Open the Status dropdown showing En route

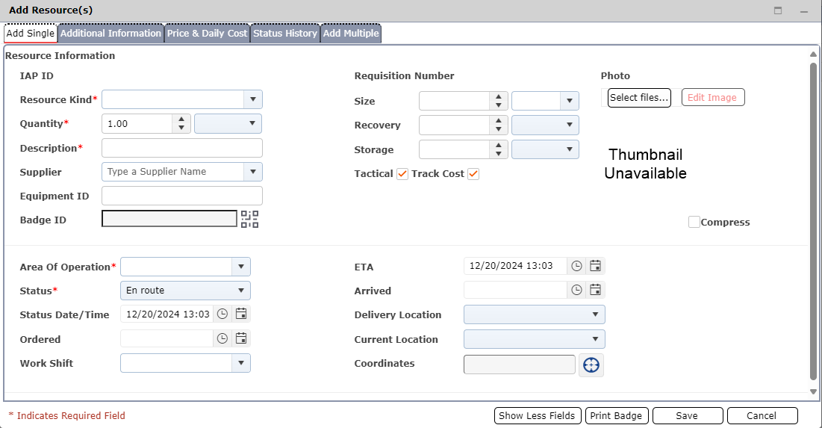point(186,291)
